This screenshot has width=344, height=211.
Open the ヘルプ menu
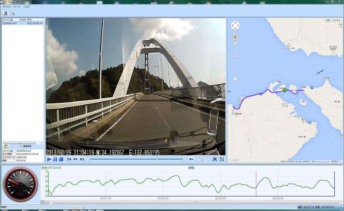[26, 6]
